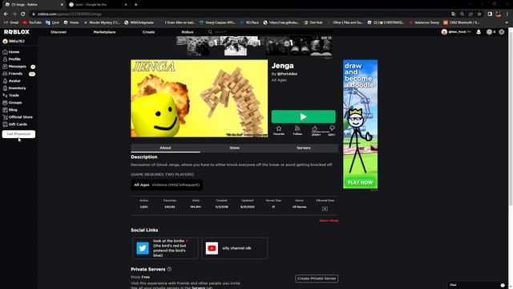Favorite the Jenga game with the star
Viewport: 513px width, 289px height.
pyautogui.click(x=279, y=130)
